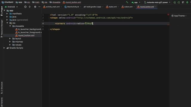Open the motorola moto g(7) power device selector
Image resolution: width=191 pixels, height=107 pixels.
(157, 2)
